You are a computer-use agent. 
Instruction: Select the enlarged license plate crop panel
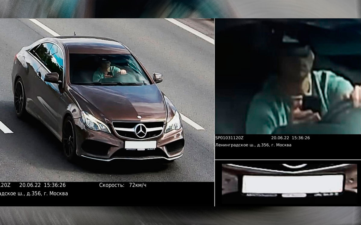(289, 184)
